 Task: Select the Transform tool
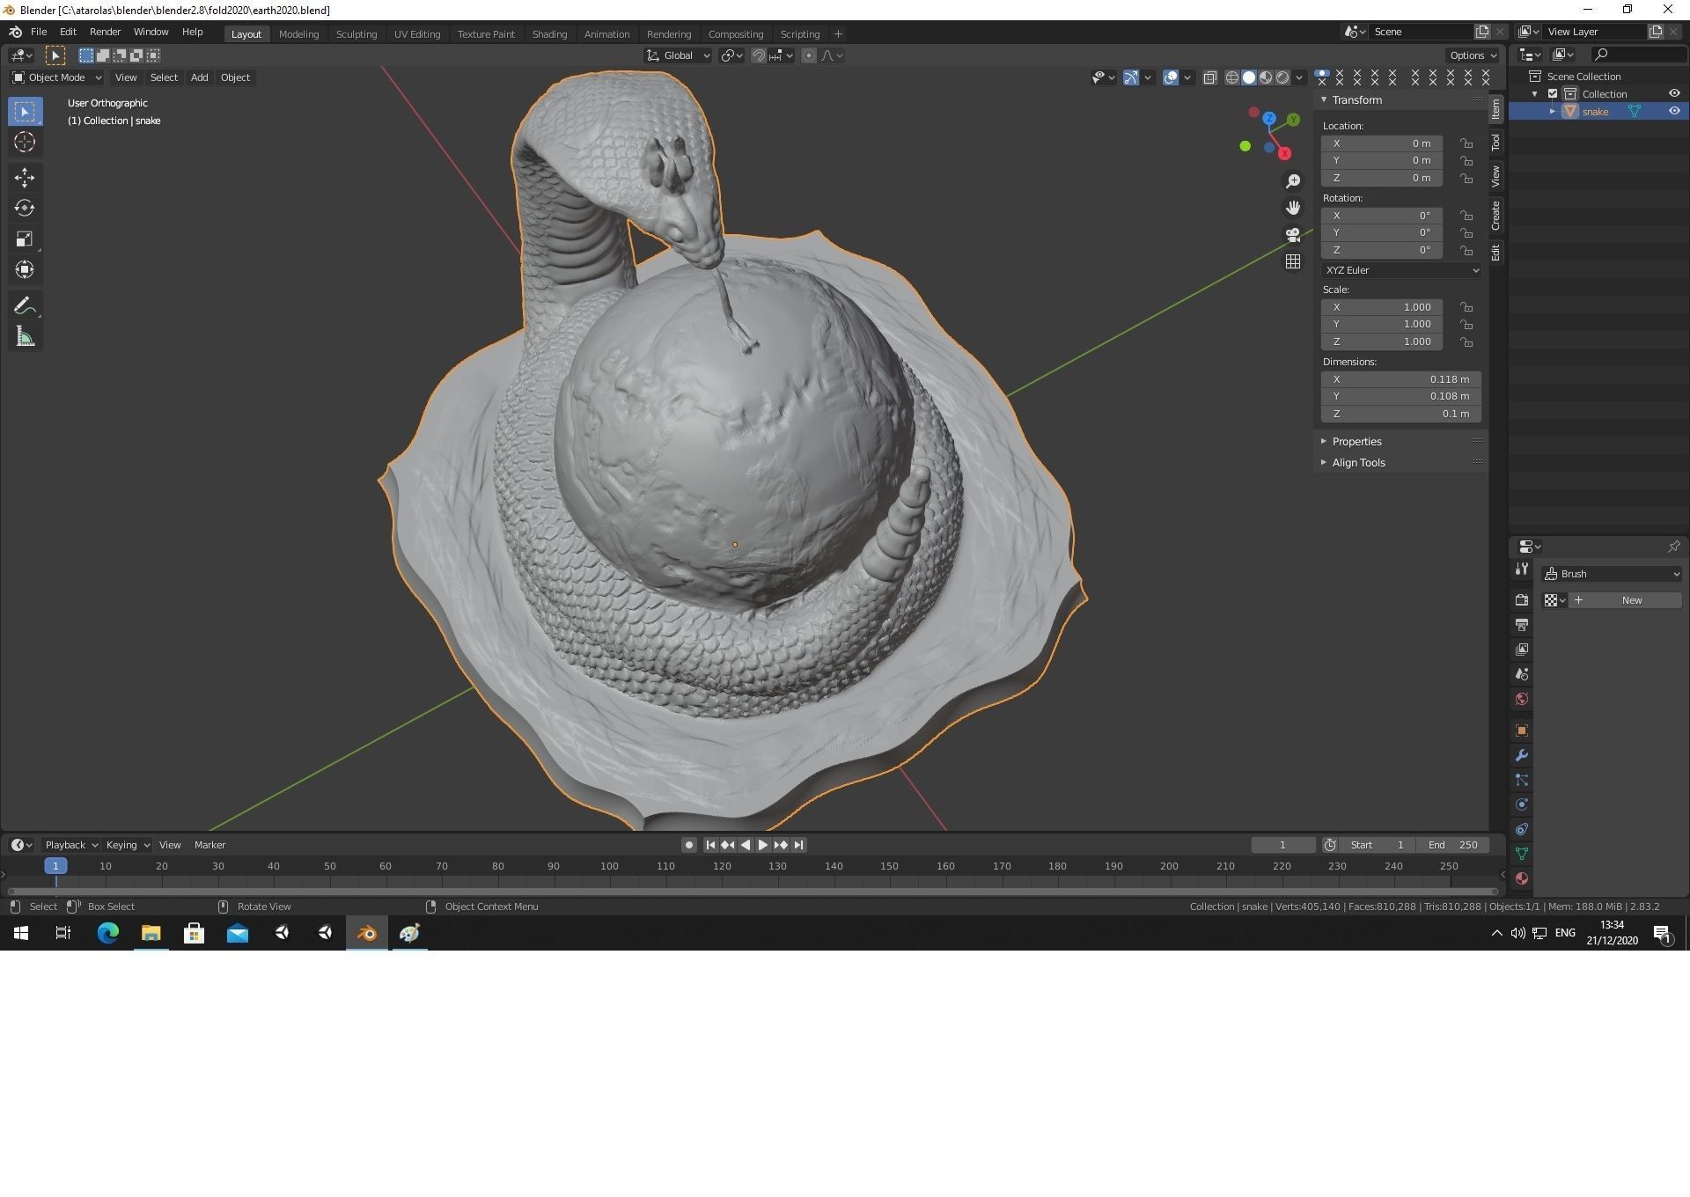pyautogui.click(x=25, y=270)
